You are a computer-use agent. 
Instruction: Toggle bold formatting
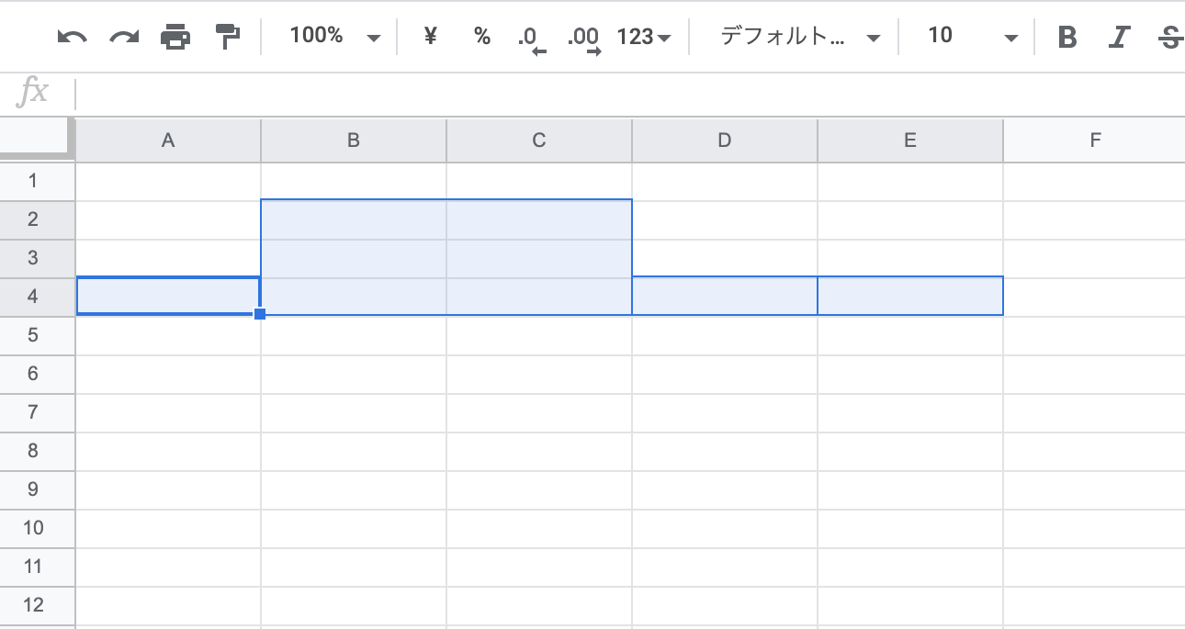pyautogui.click(x=1066, y=37)
